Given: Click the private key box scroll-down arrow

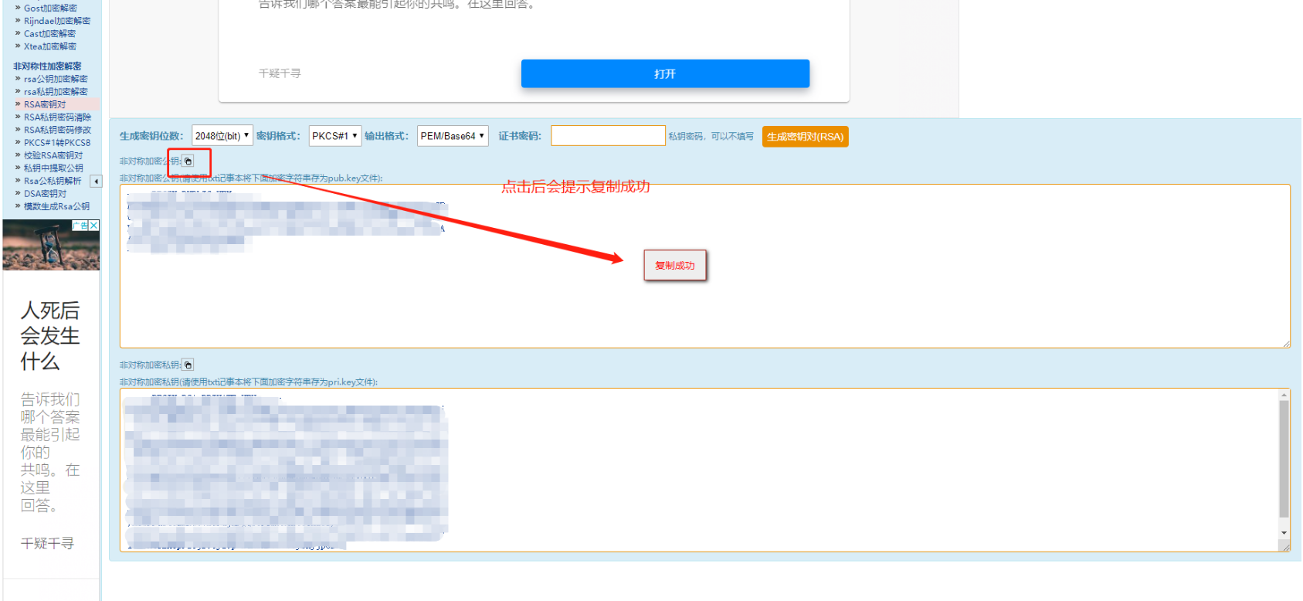Looking at the screenshot, I should 1284,533.
